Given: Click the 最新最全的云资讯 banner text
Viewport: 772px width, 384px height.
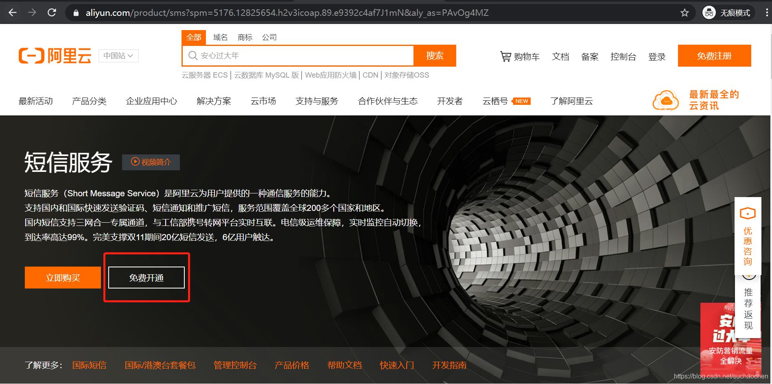Looking at the screenshot, I should pos(714,100).
